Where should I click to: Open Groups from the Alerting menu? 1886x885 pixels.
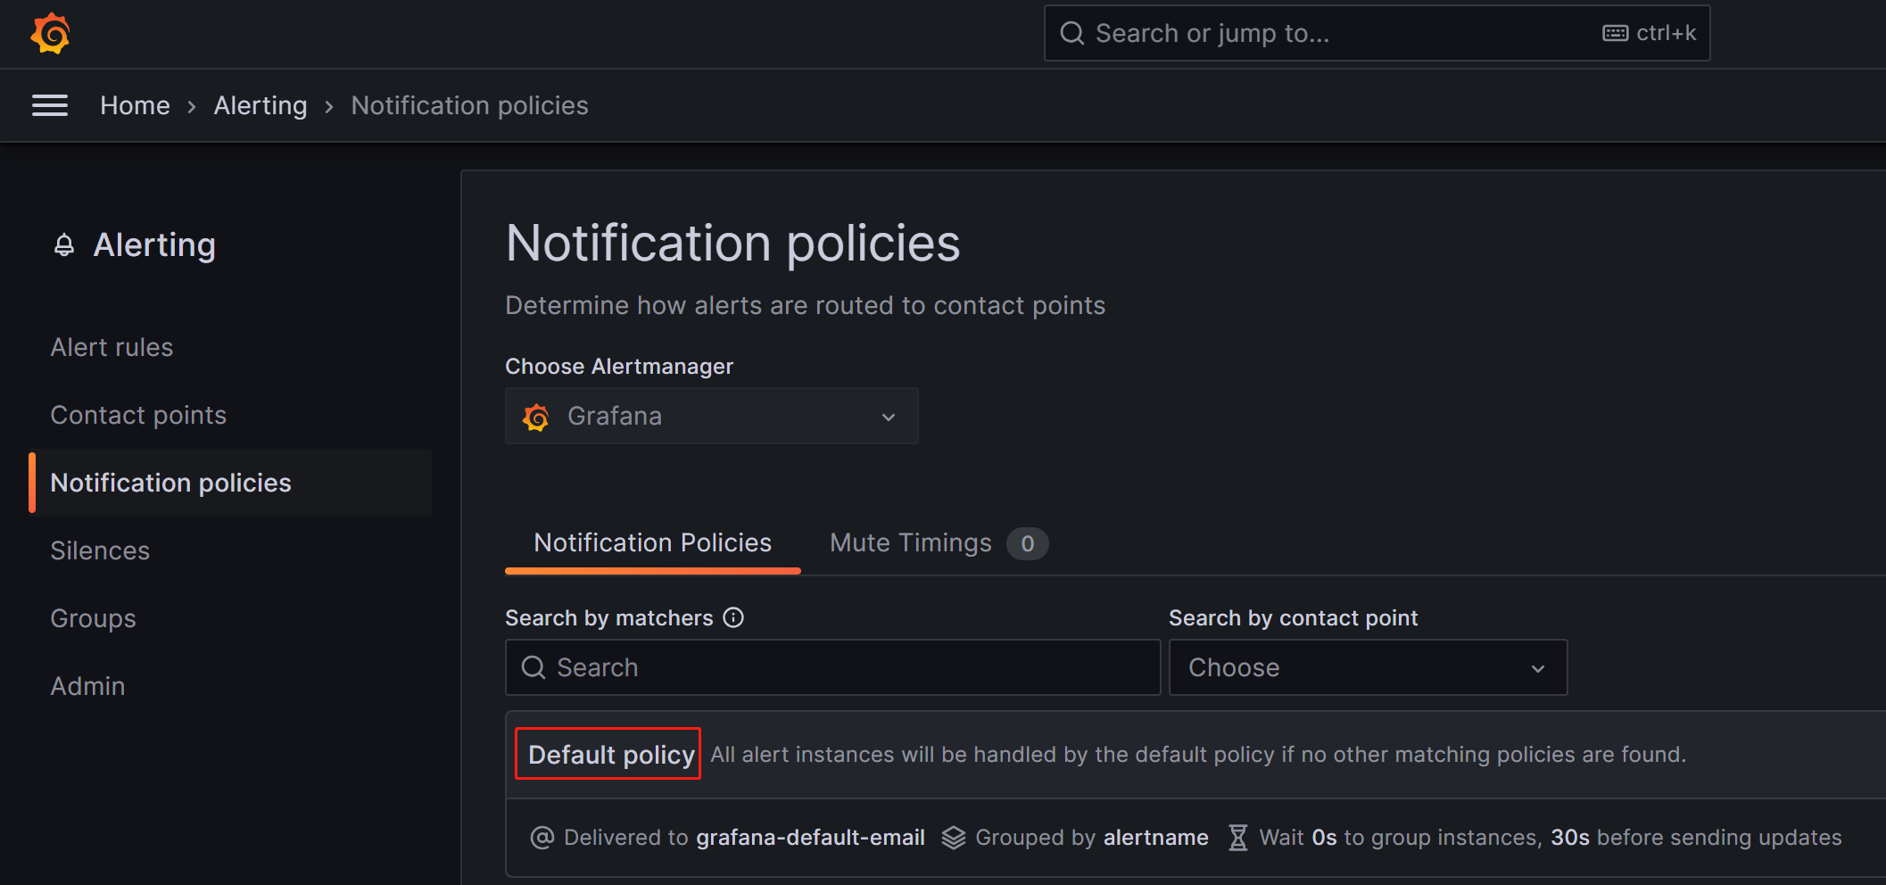(x=93, y=618)
